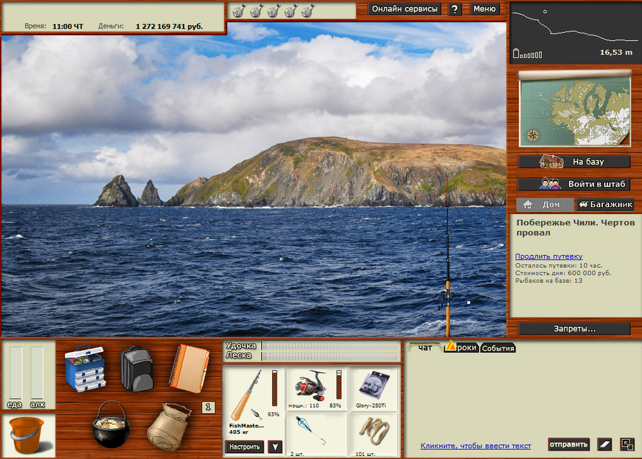This screenshot has width=642, height=459.
Task: Select the чат tab
Action: point(425,347)
